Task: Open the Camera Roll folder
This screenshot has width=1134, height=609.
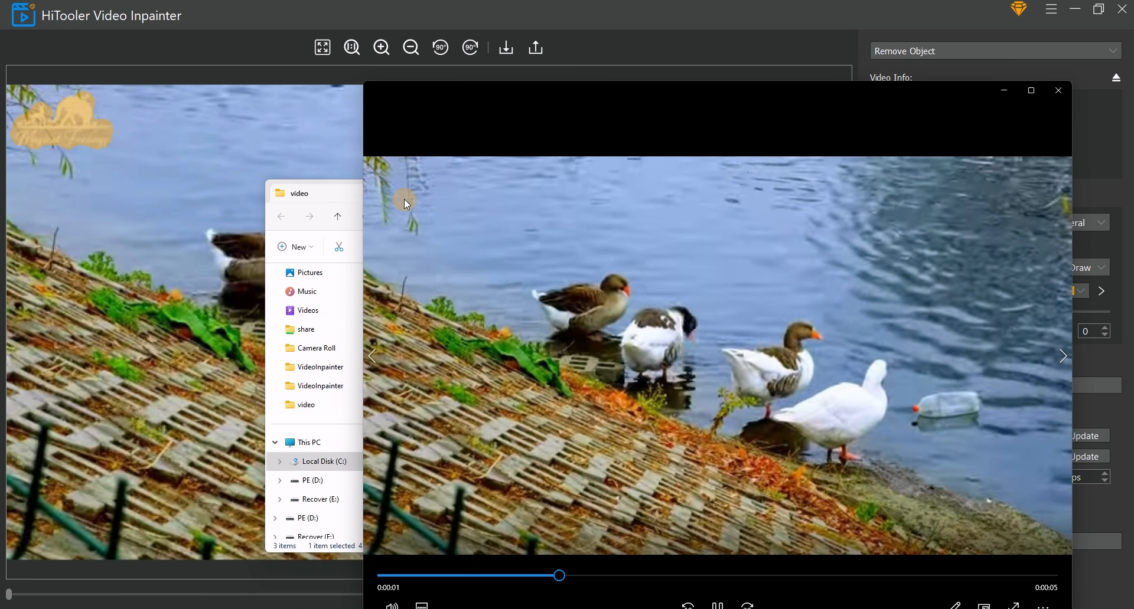Action: [317, 348]
